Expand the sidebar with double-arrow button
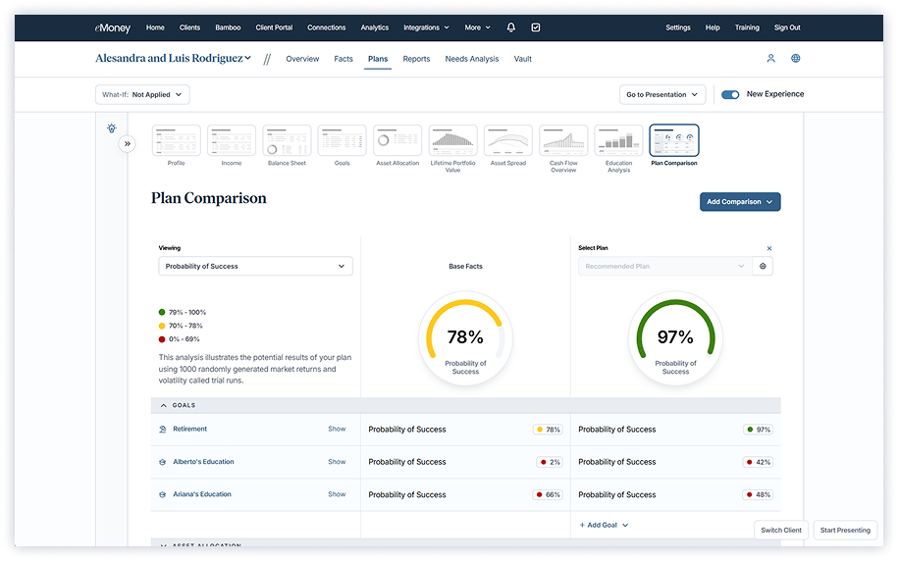Screen dimensions: 898x561 click(x=128, y=143)
